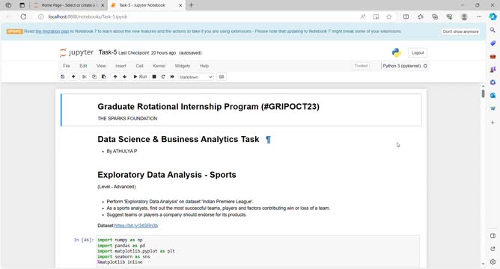Cut selected cells with the scissors icon

pos(85,77)
